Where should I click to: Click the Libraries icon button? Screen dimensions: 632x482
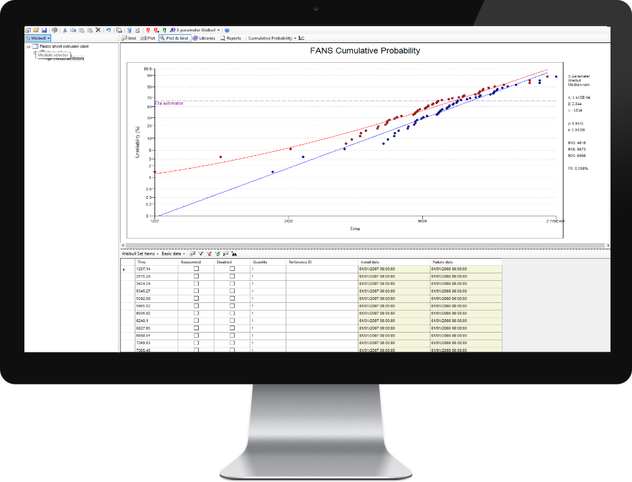tap(204, 38)
